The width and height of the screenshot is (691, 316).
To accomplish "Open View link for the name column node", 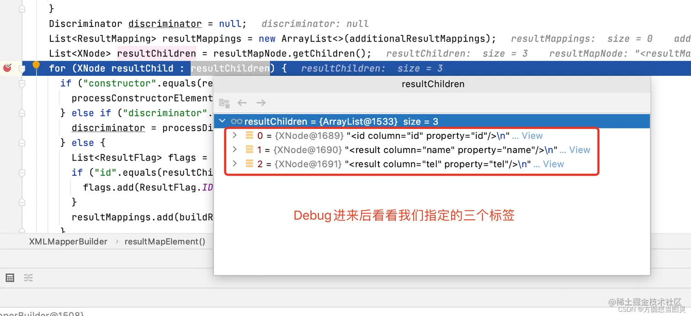I will click(579, 150).
